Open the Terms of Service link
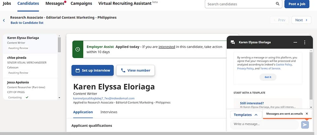Screen dimensions: 317x135 (270, 68)
